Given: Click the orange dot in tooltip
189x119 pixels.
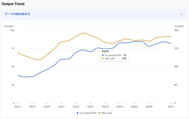Looking at the screenshot, I should [103, 59].
